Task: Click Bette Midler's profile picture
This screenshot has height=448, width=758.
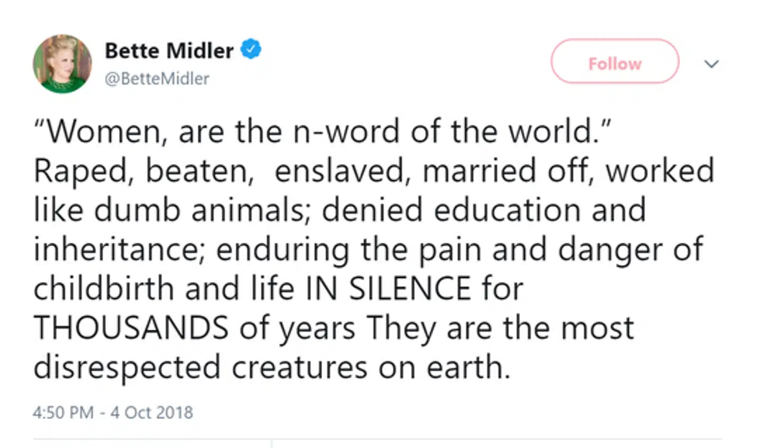Action: pyautogui.click(x=62, y=62)
